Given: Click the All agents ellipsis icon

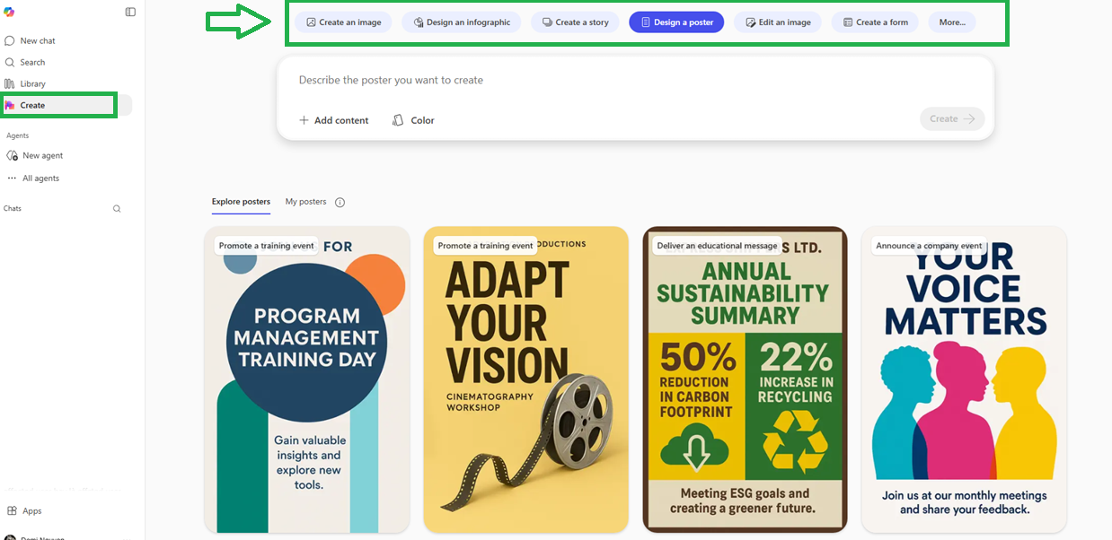Looking at the screenshot, I should coord(12,178).
